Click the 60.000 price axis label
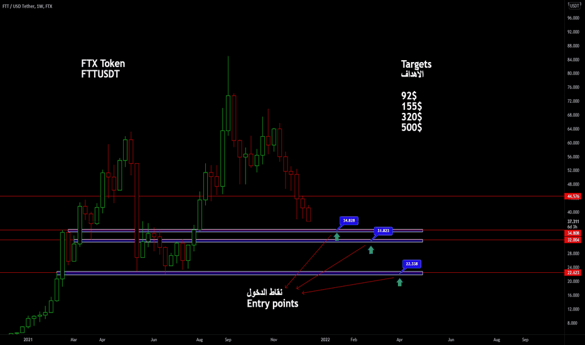The height and width of the screenshot is (345, 585). [573, 143]
